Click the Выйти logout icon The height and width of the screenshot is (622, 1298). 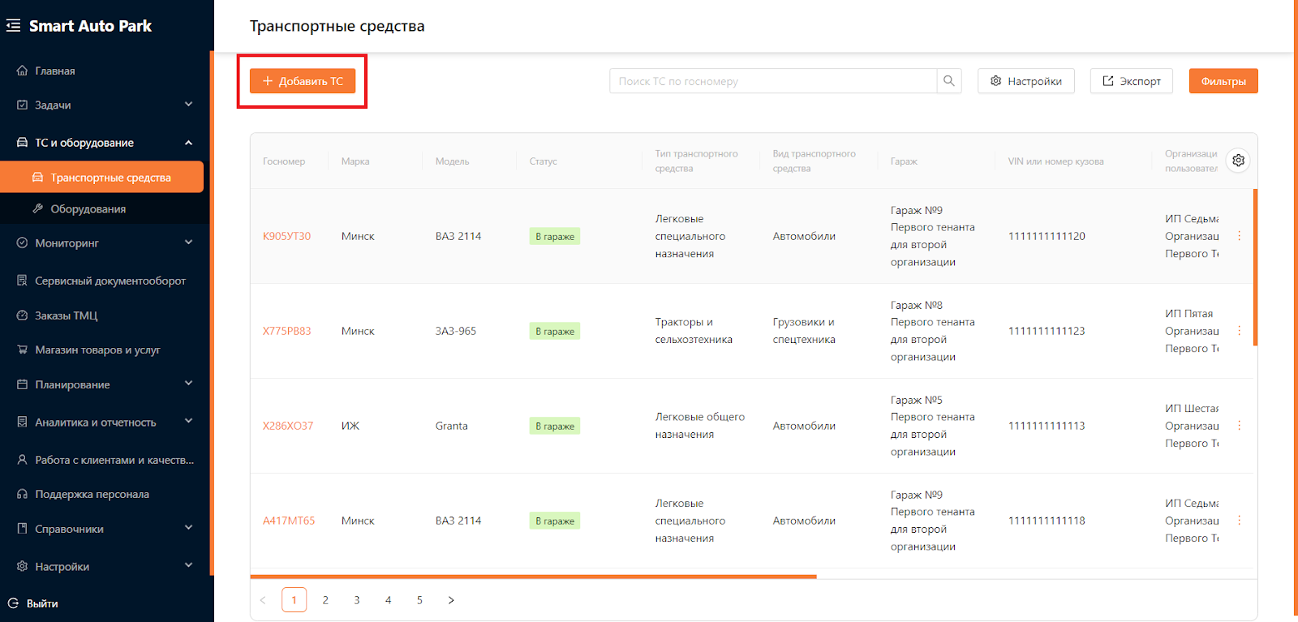click(x=13, y=603)
